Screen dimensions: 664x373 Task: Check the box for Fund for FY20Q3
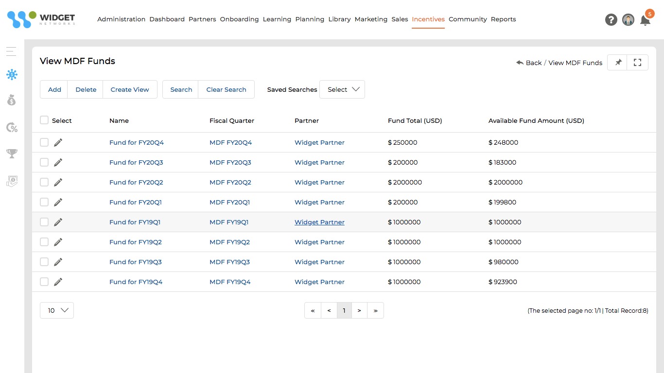click(44, 162)
